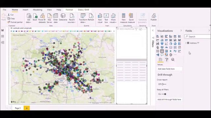The width and height of the screenshot is (211, 118).
Task: Switch to the View ribbon tab
Action: [49, 10]
